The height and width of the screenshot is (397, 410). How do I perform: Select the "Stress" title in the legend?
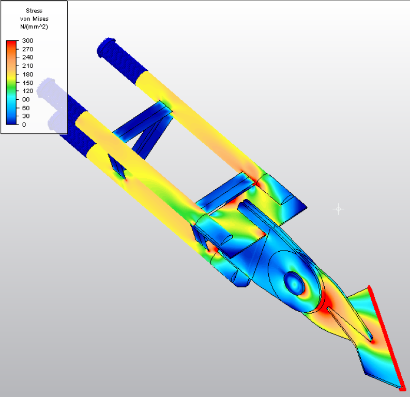coord(34,10)
